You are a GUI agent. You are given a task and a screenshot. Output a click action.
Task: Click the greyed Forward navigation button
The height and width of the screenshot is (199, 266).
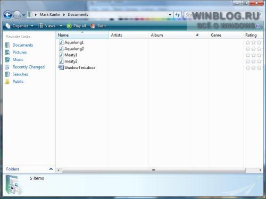click(17, 15)
